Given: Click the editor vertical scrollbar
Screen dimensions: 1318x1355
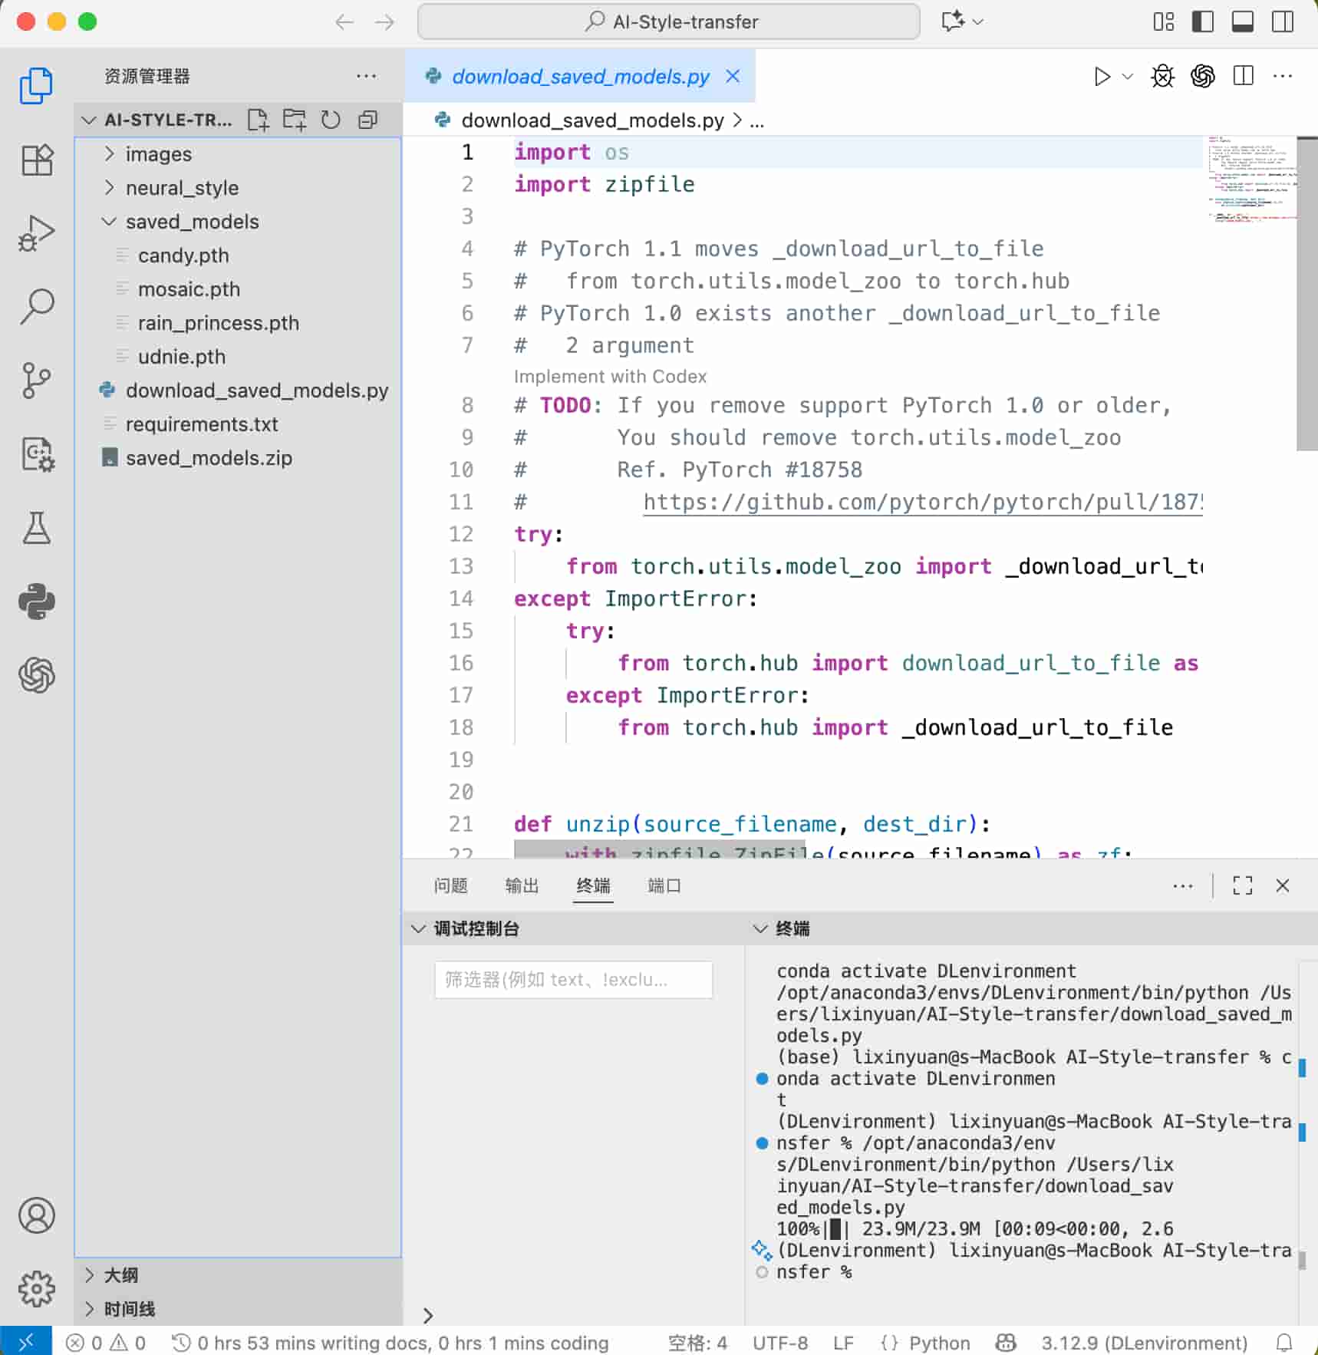Looking at the screenshot, I should coord(1306,295).
